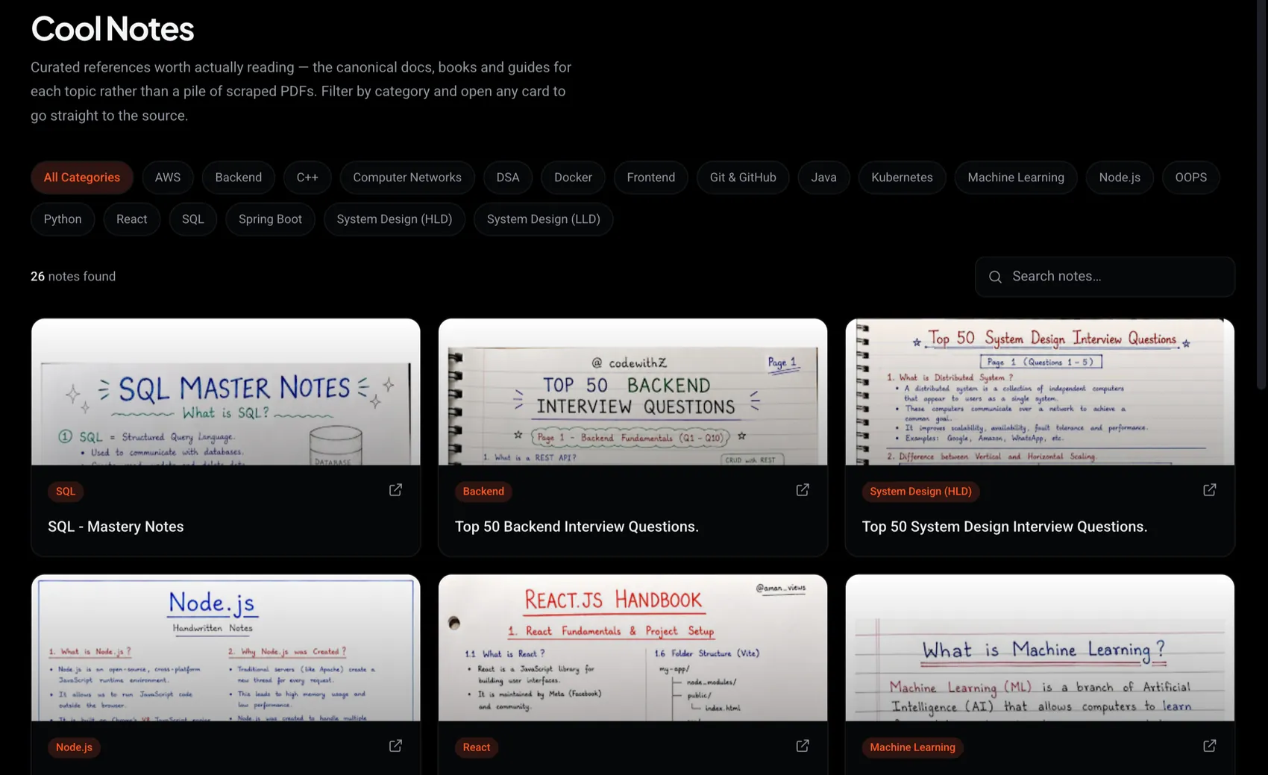
Task: Click the SQL tag on first card
Action: (x=66, y=492)
